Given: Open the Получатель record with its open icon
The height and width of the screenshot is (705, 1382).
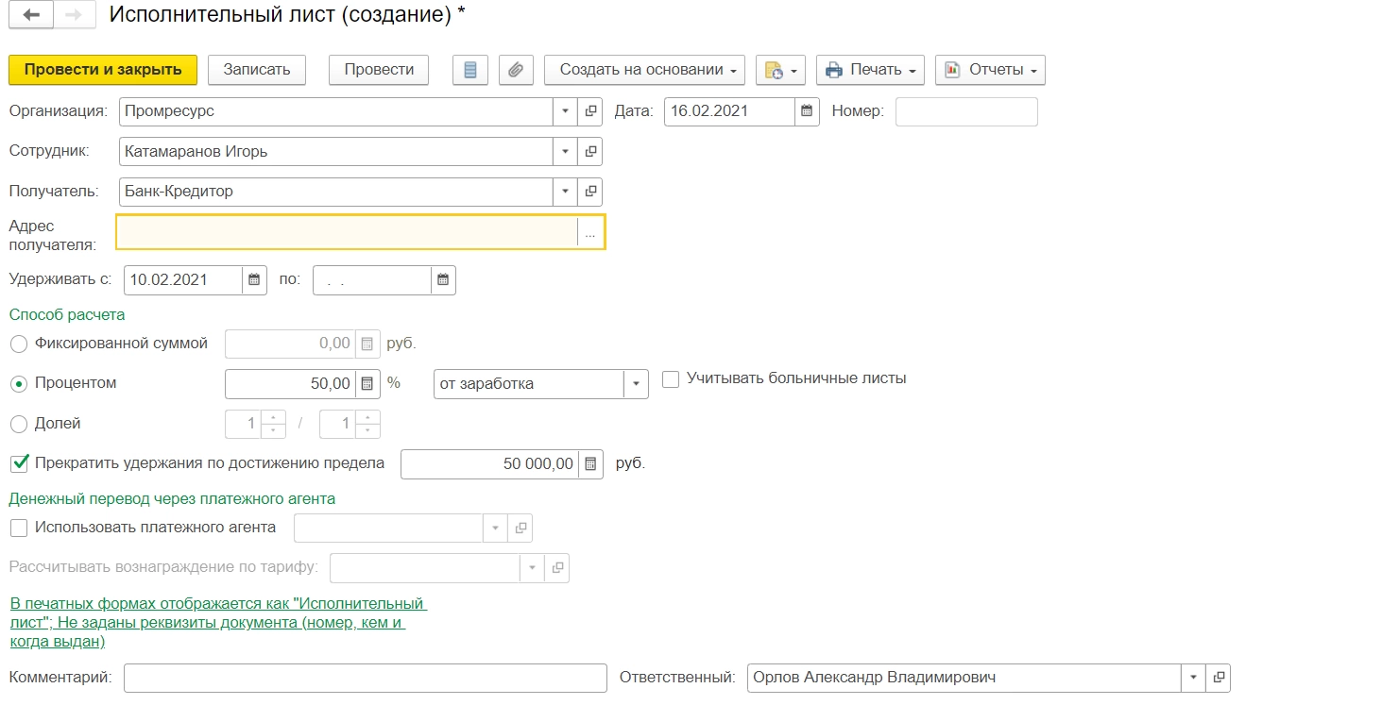Looking at the screenshot, I should [x=590, y=192].
